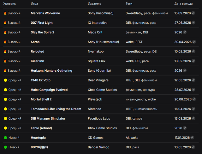Select tags 'AI, woke'
This screenshot has width=202, height=154.
click(x=132, y=138)
